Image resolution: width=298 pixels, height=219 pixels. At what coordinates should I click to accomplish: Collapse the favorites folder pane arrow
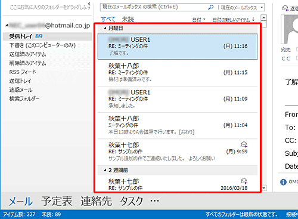pos(89,4)
